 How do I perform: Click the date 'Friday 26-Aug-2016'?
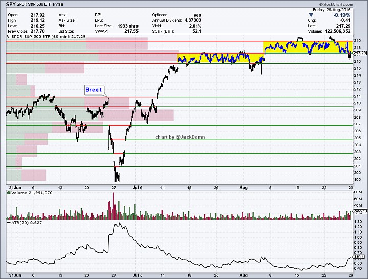tap(331, 10)
